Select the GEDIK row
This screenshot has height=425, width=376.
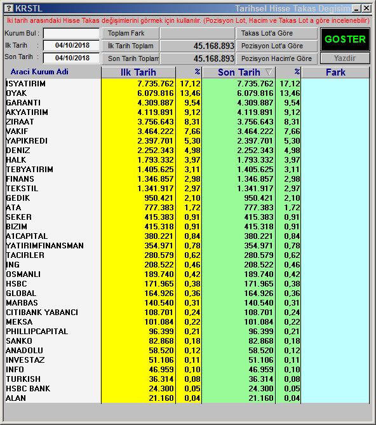(187, 198)
